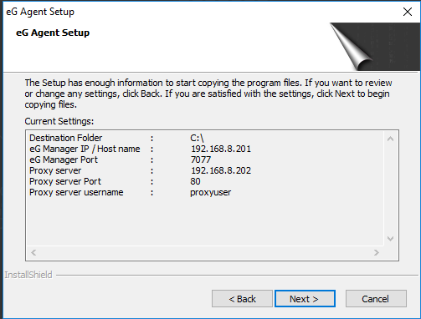Click the eG Manager IP / Host name label
The image size is (421, 319).
click(x=85, y=149)
